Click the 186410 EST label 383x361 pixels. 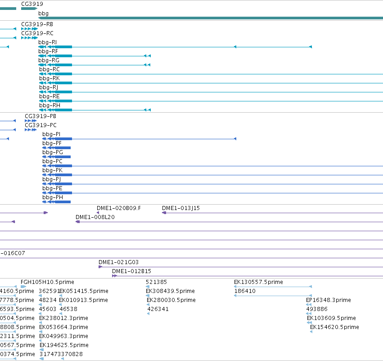(x=245, y=291)
